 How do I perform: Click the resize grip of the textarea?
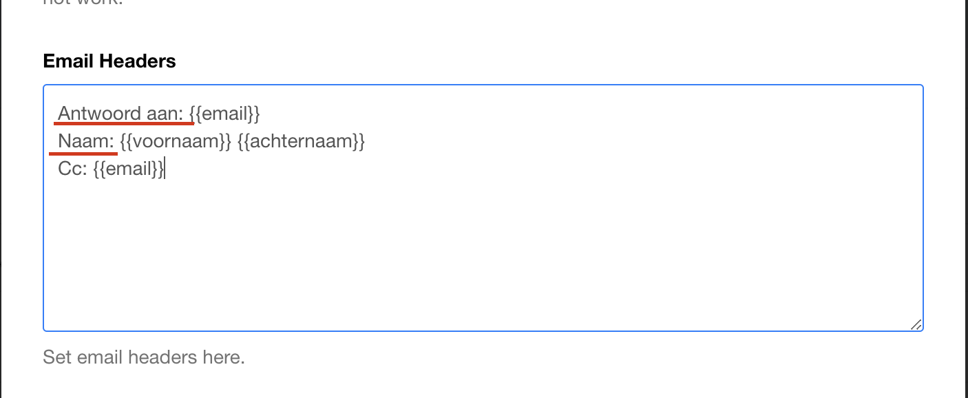916,324
